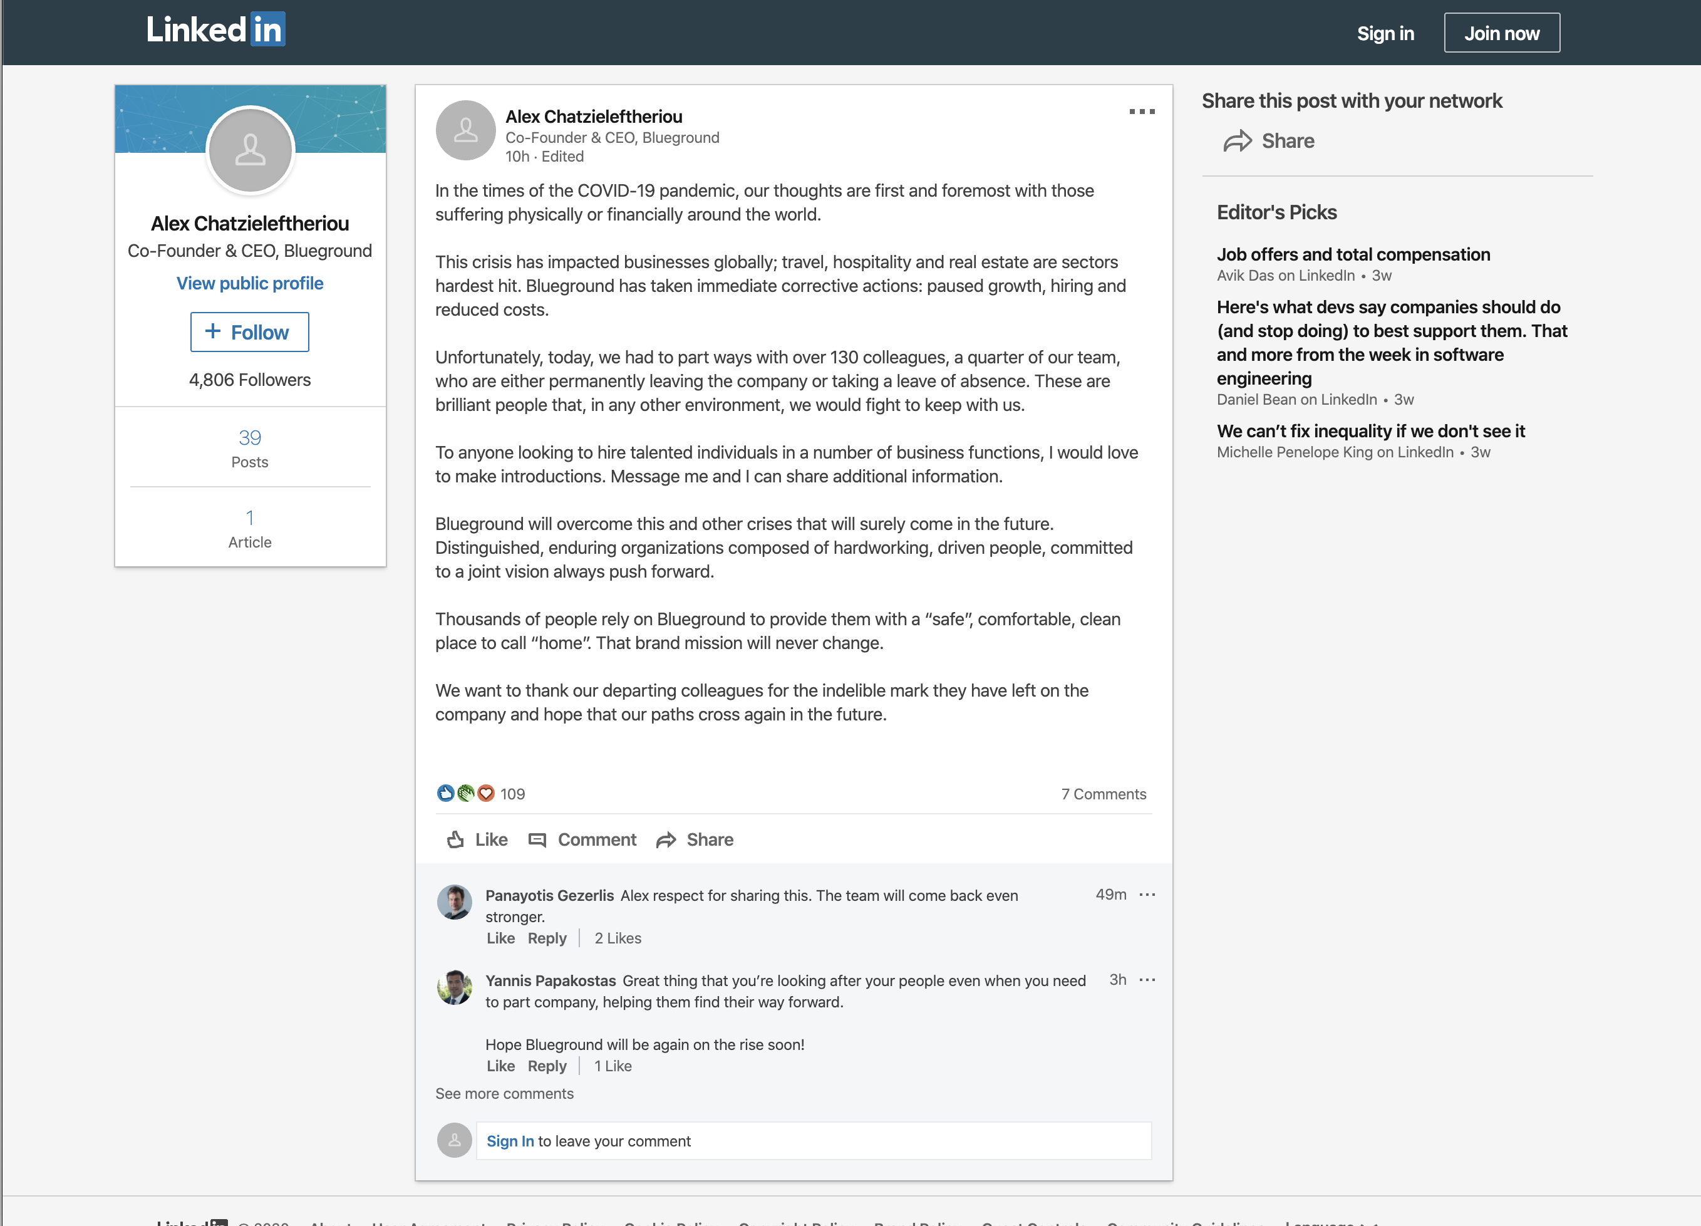
Task: Click Daniel Bean on LinkedIn byline
Action: click(x=1297, y=399)
